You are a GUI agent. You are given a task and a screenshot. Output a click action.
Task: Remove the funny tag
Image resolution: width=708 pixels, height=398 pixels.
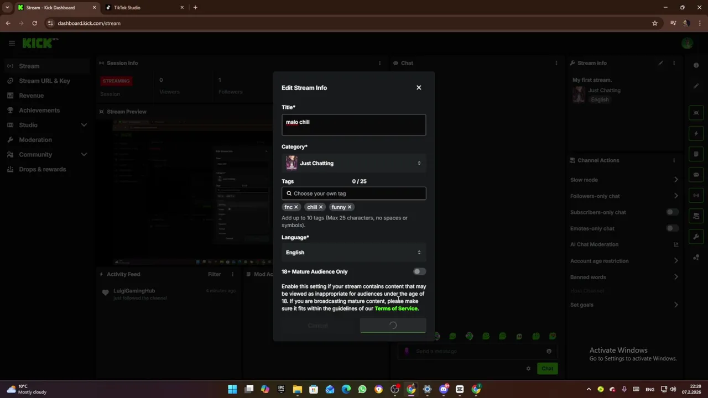click(x=349, y=207)
